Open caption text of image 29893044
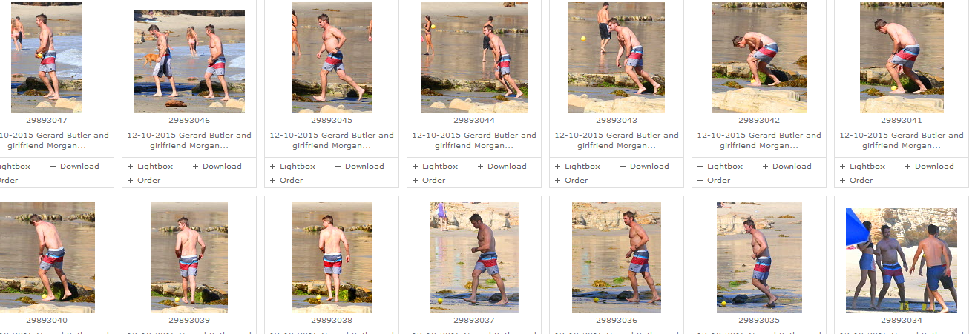975x334 pixels. (x=474, y=141)
